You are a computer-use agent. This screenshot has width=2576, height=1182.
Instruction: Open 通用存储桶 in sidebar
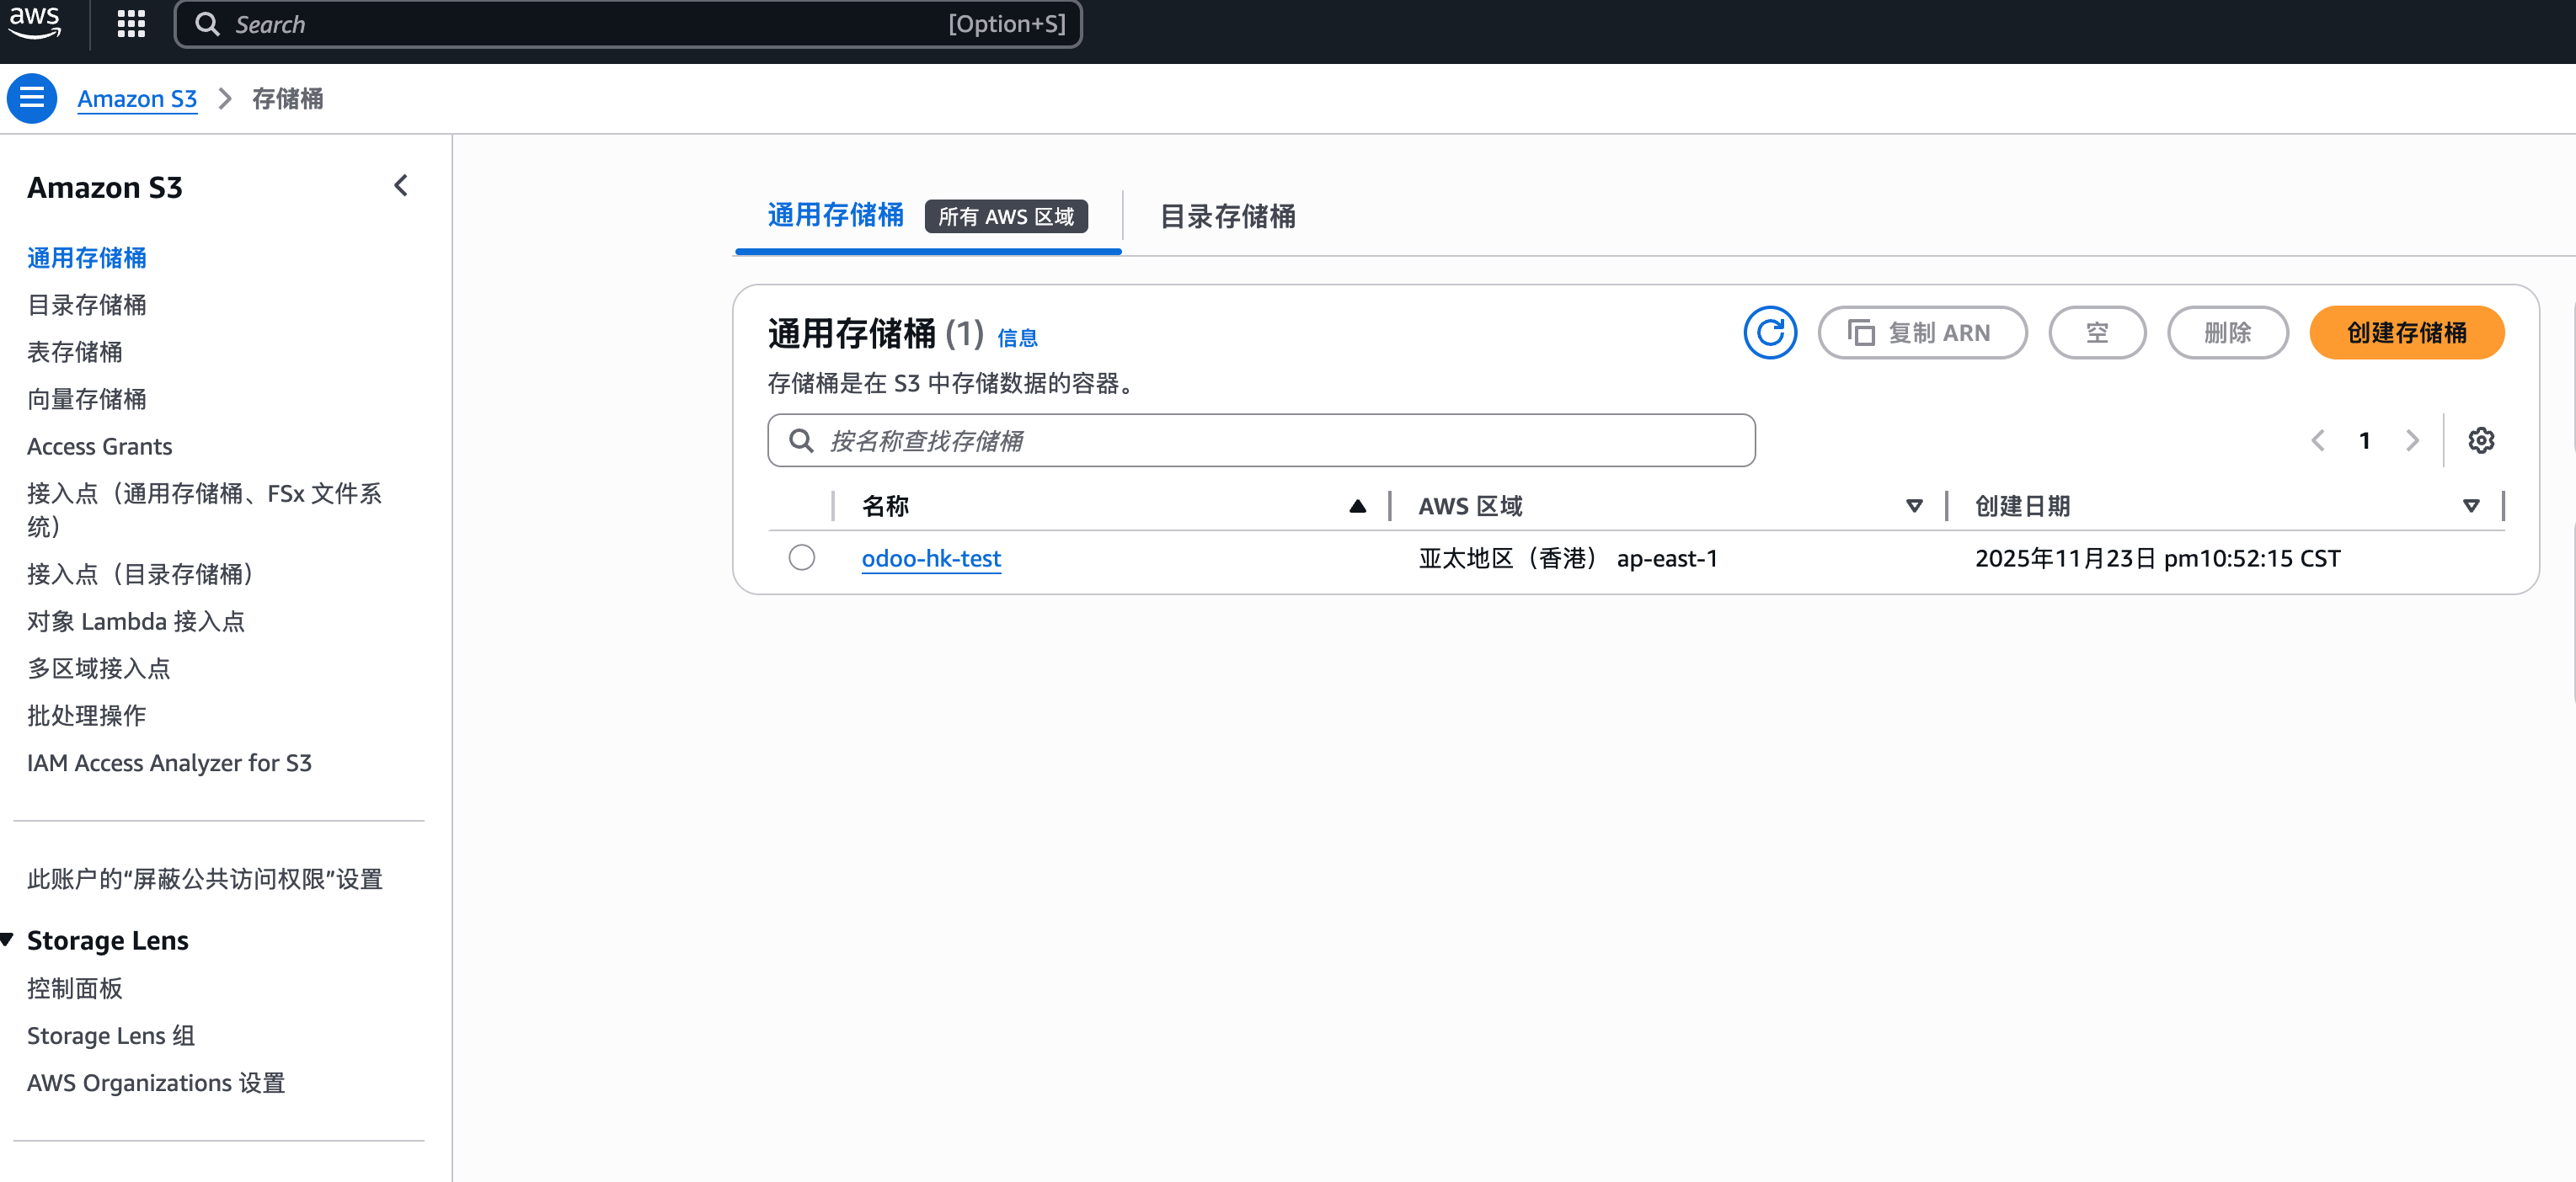point(87,258)
